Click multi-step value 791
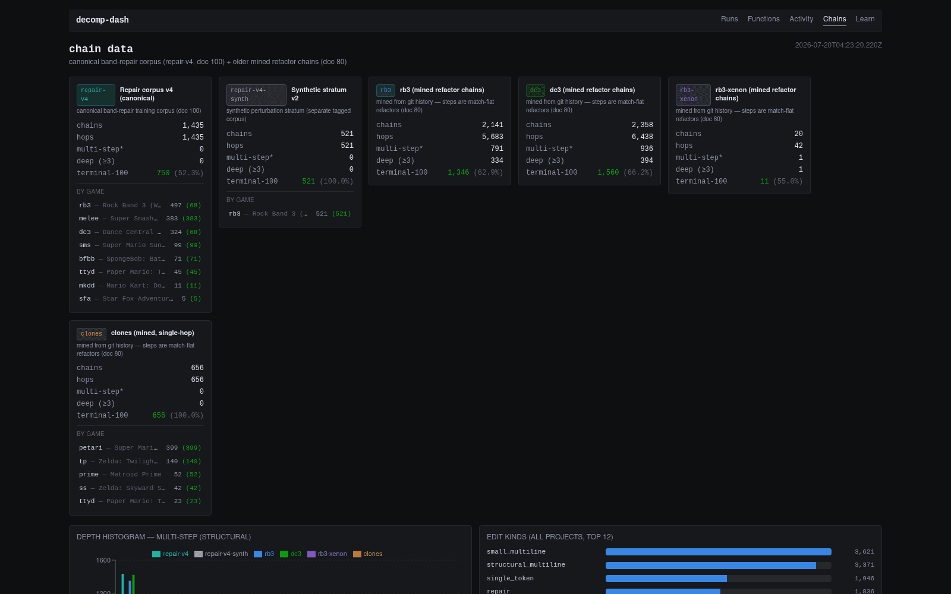951x594 pixels. tap(497, 148)
